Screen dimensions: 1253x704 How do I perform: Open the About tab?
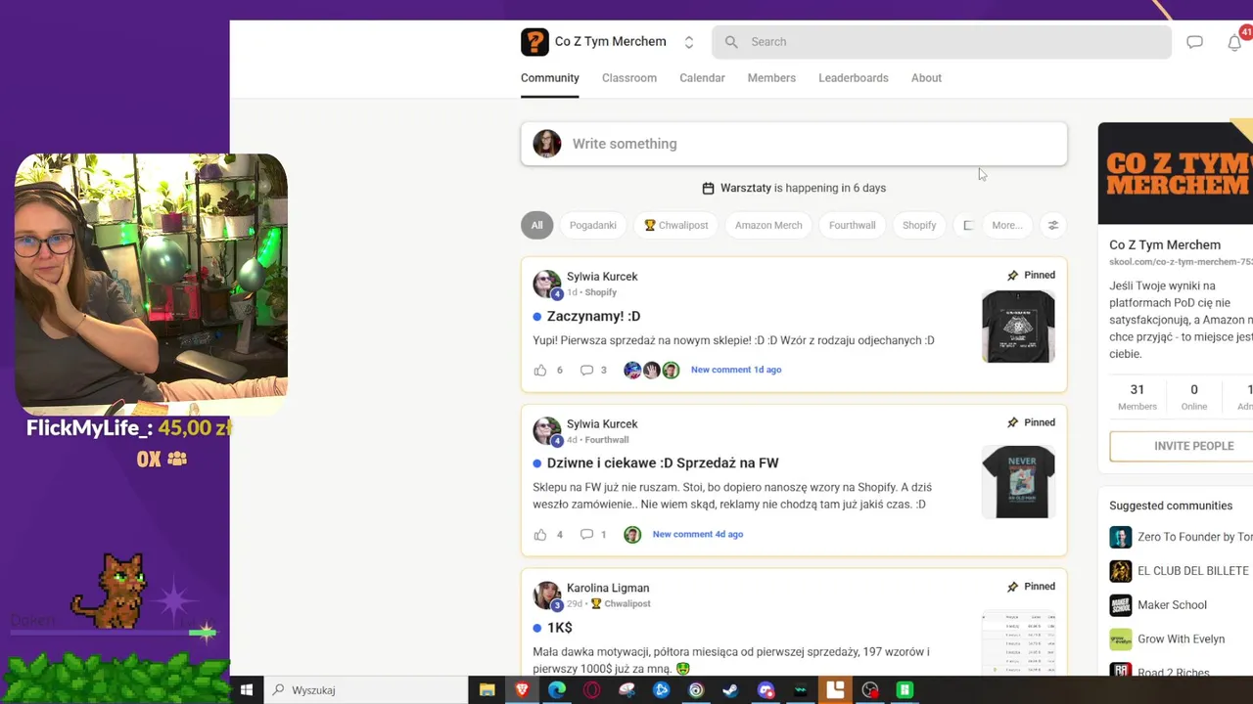click(926, 78)
